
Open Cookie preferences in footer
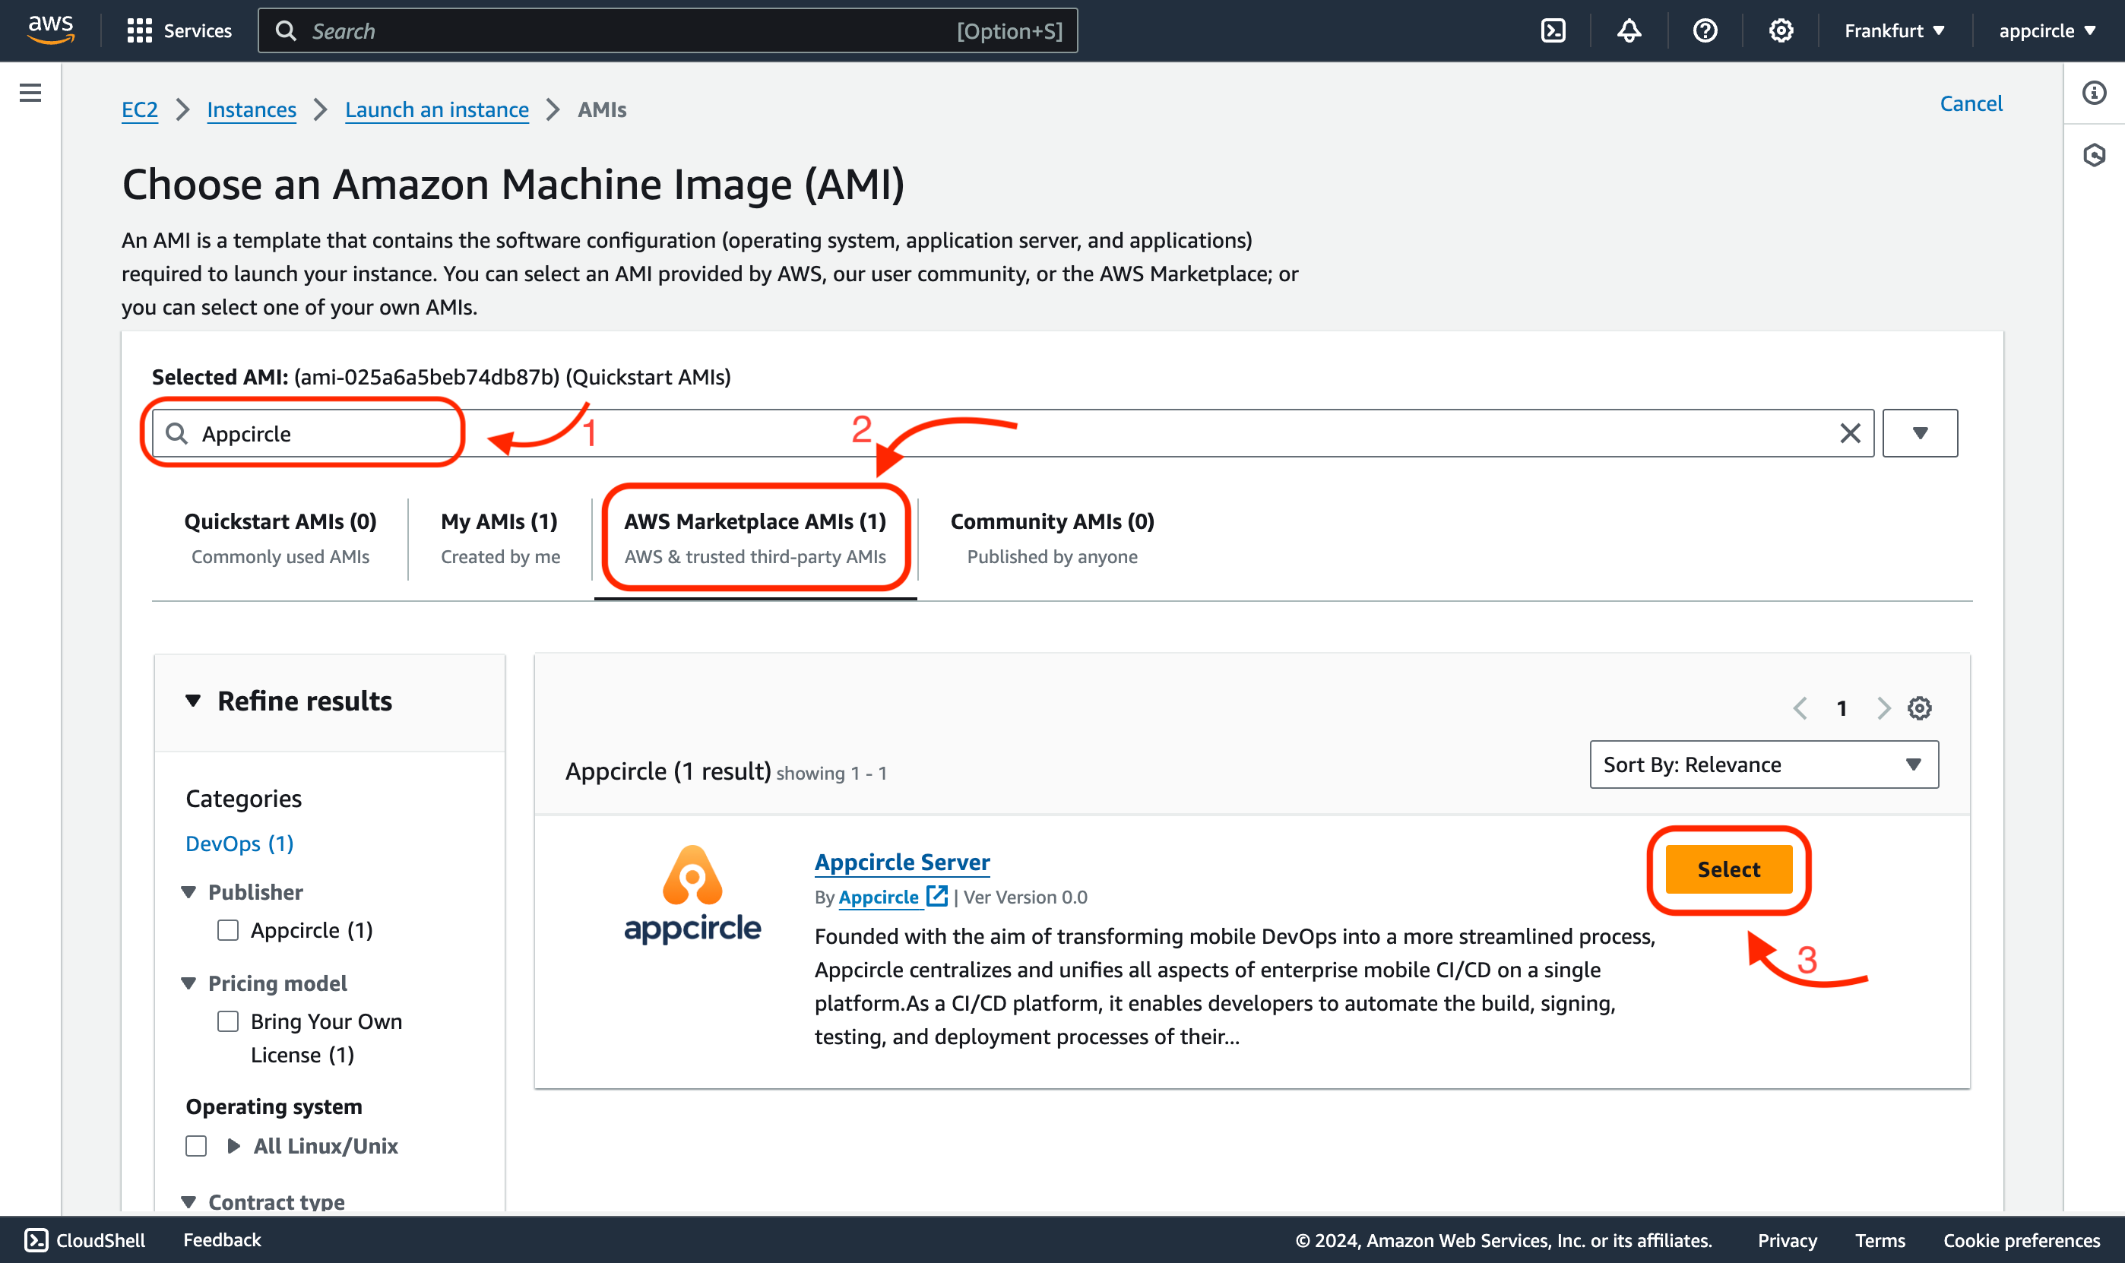tap(2021, 1240)
